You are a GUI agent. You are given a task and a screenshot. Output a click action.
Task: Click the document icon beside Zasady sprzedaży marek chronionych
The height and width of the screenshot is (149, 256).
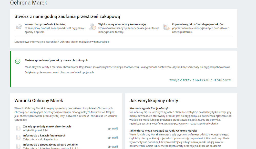point(17,128)
